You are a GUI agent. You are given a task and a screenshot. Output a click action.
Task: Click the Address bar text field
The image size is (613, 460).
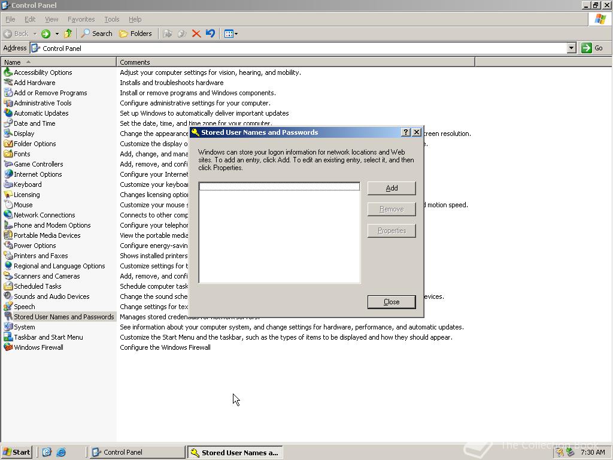[299, 48]
